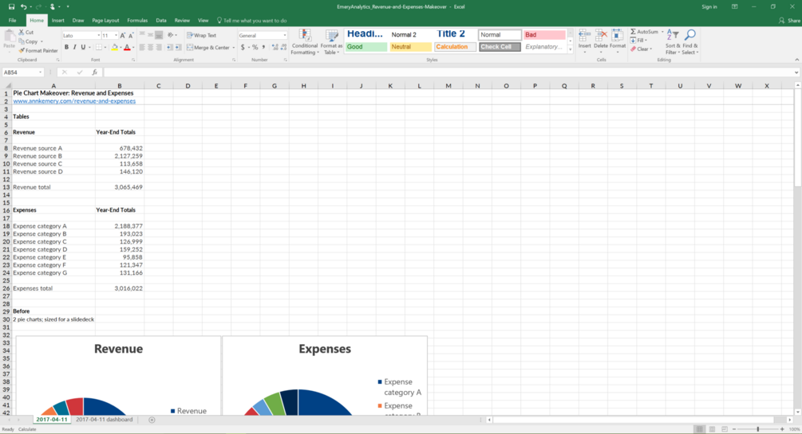Screen dimensions: 802x434
Task: Open the annkemery.com revenue-and-expenses link
Action: [74, 101]
